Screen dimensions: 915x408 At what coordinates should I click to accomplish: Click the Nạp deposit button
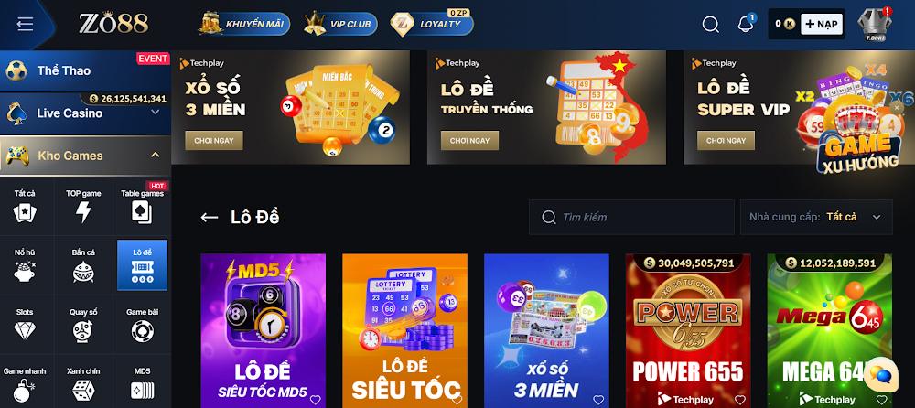pyautogui.click(x=821, y=24)
